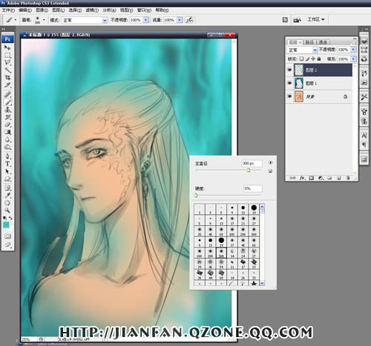Open the brush mode dropdown in options bar
371x346 pixels.
[84, 20]
